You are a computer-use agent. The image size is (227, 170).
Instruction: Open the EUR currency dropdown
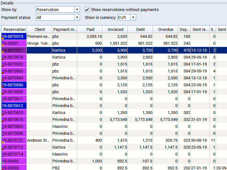click(x=133, y=18)
